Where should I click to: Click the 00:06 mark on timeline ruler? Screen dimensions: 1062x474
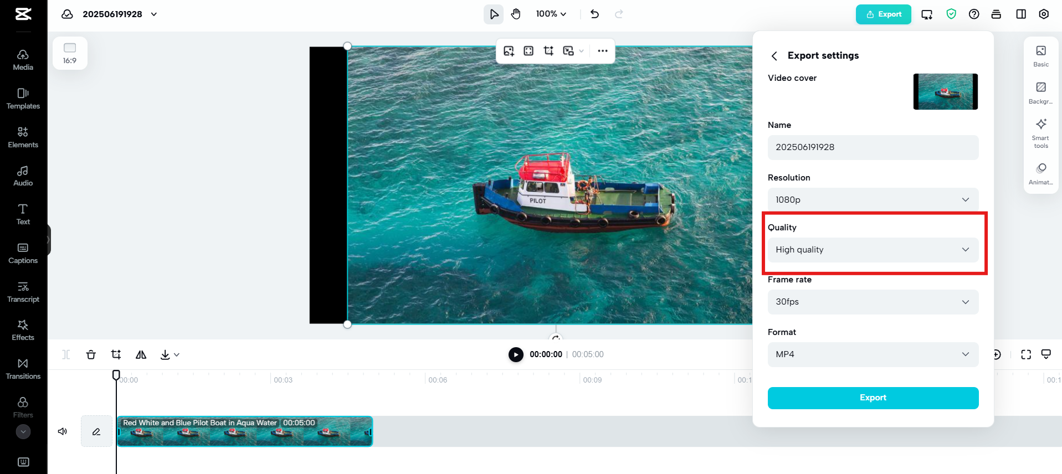pos(438,380)
